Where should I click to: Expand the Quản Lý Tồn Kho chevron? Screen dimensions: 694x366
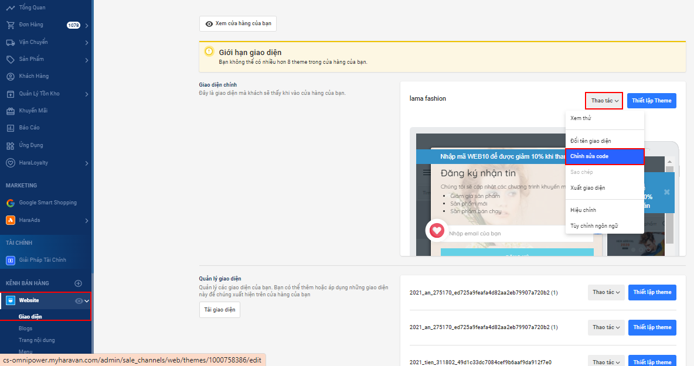pos(87,94)
